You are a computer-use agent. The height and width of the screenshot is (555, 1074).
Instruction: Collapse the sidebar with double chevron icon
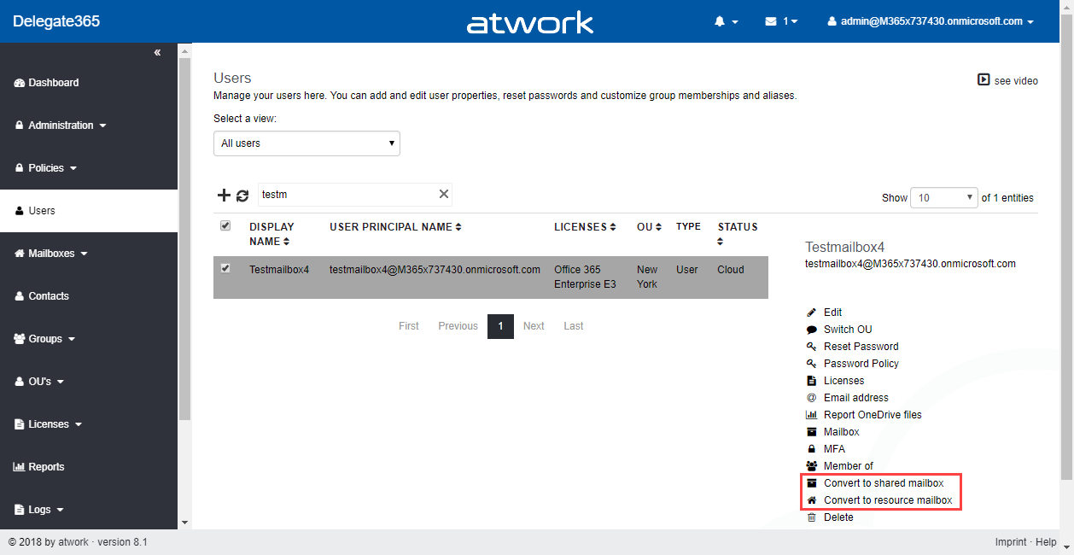(157, 53)
